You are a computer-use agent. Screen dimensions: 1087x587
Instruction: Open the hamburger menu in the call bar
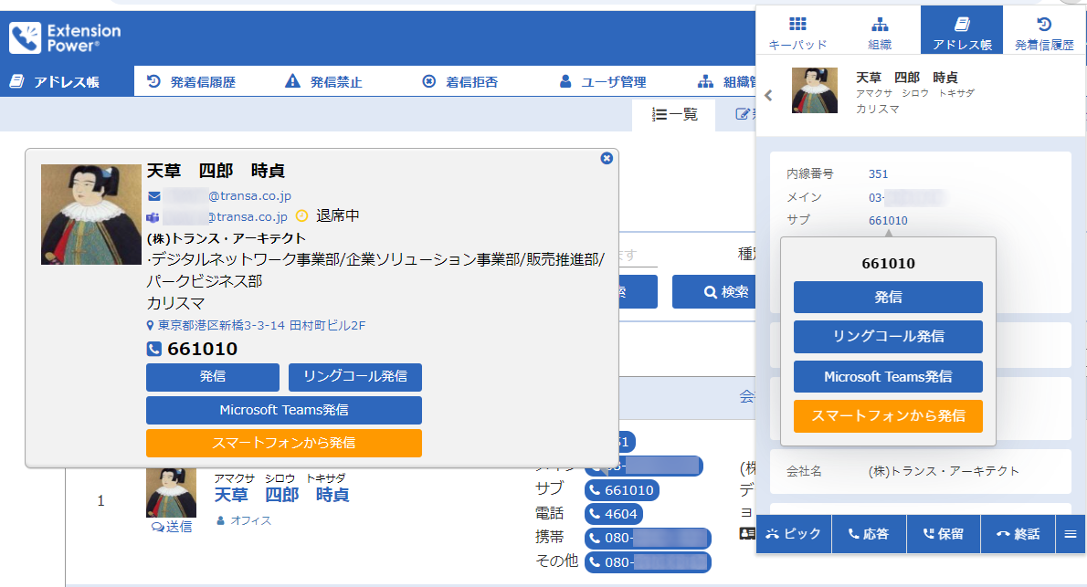tap(1070, 534)
